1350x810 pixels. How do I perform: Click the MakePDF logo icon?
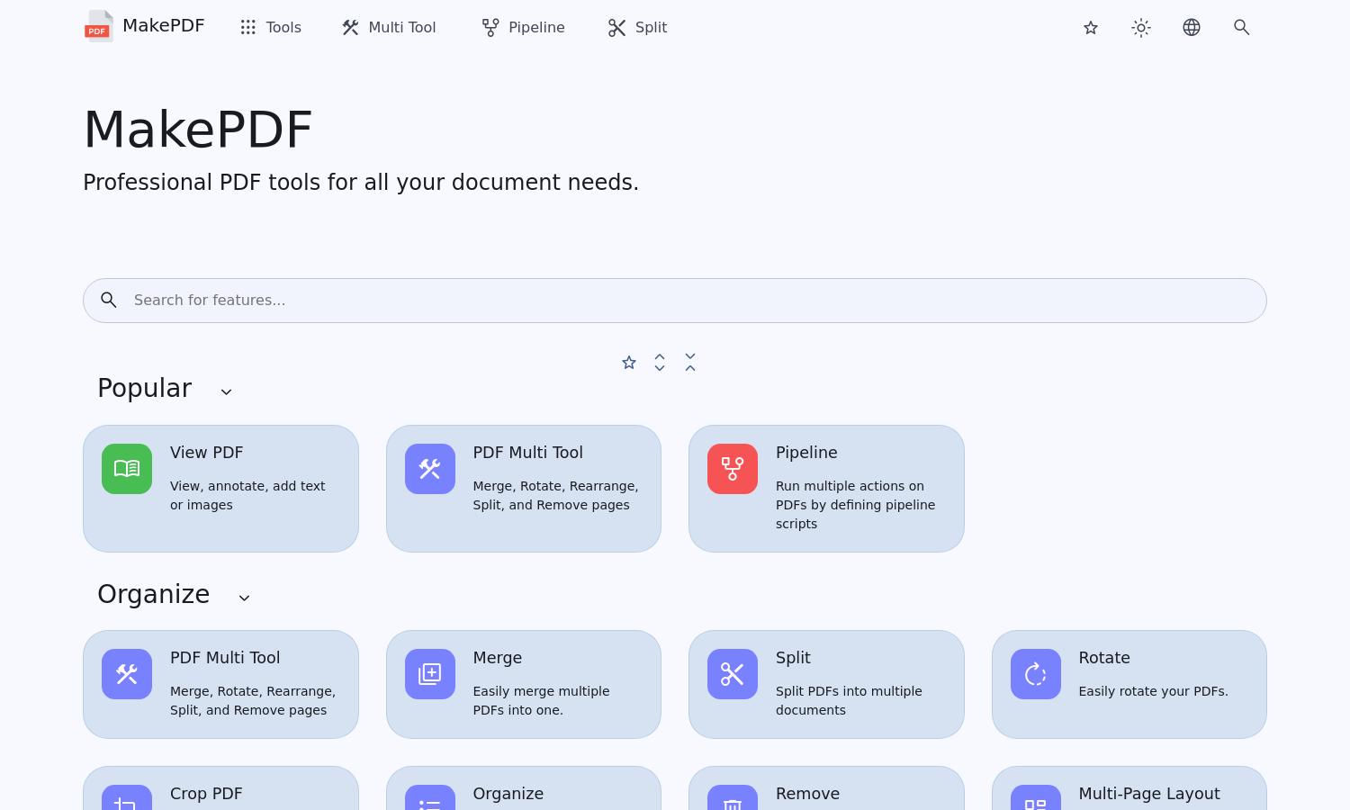[x=99, y=26]
